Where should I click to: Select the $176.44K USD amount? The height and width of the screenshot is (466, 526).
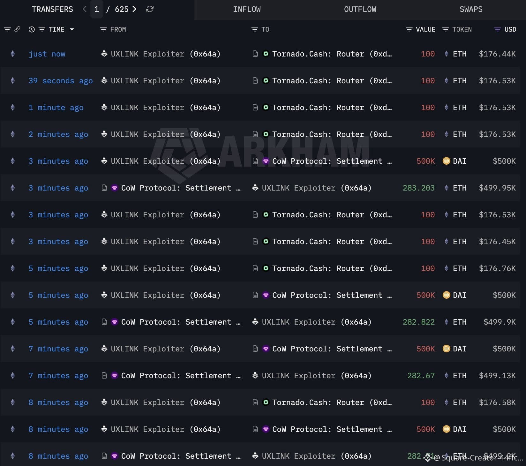click(x=497, y=54)
